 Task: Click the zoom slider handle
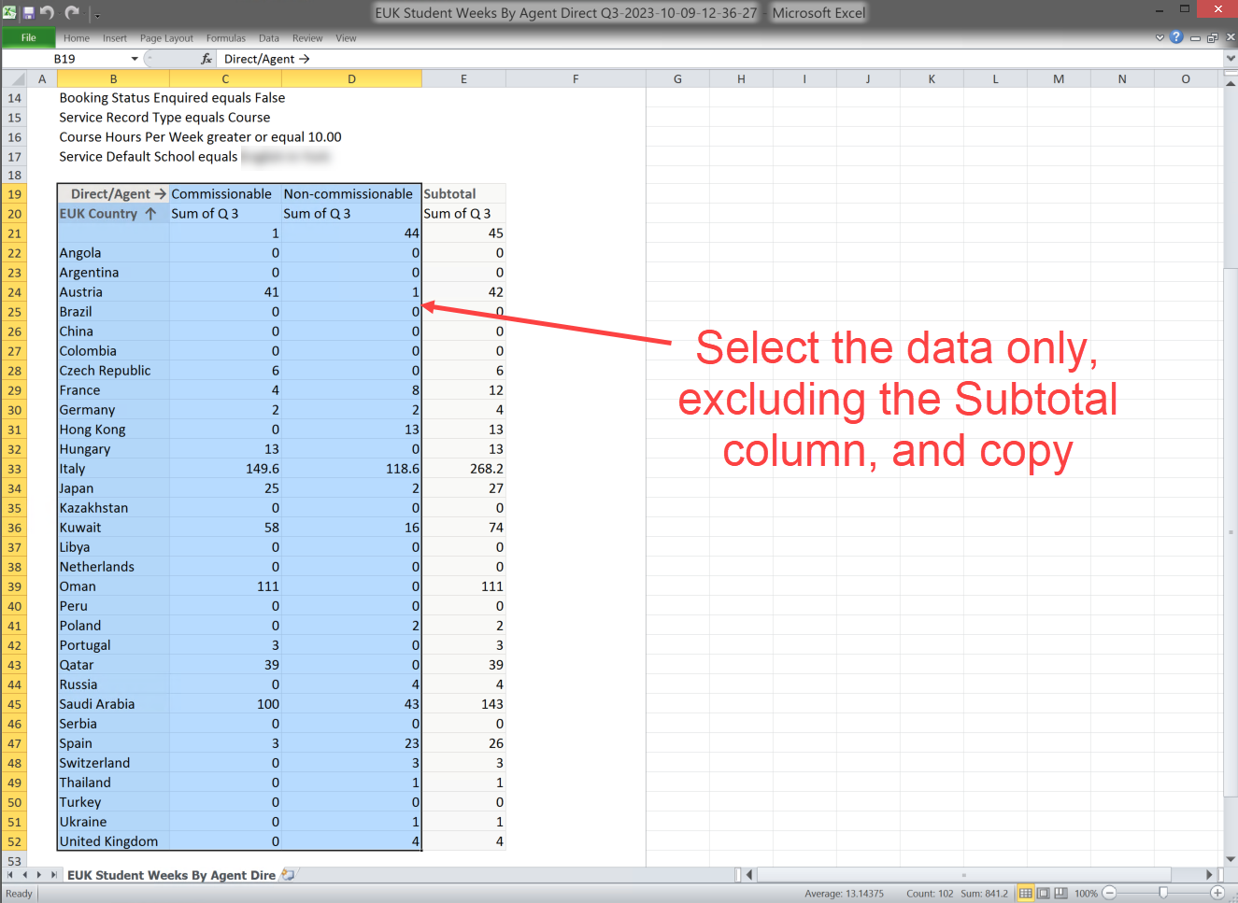pos(1163,894)
